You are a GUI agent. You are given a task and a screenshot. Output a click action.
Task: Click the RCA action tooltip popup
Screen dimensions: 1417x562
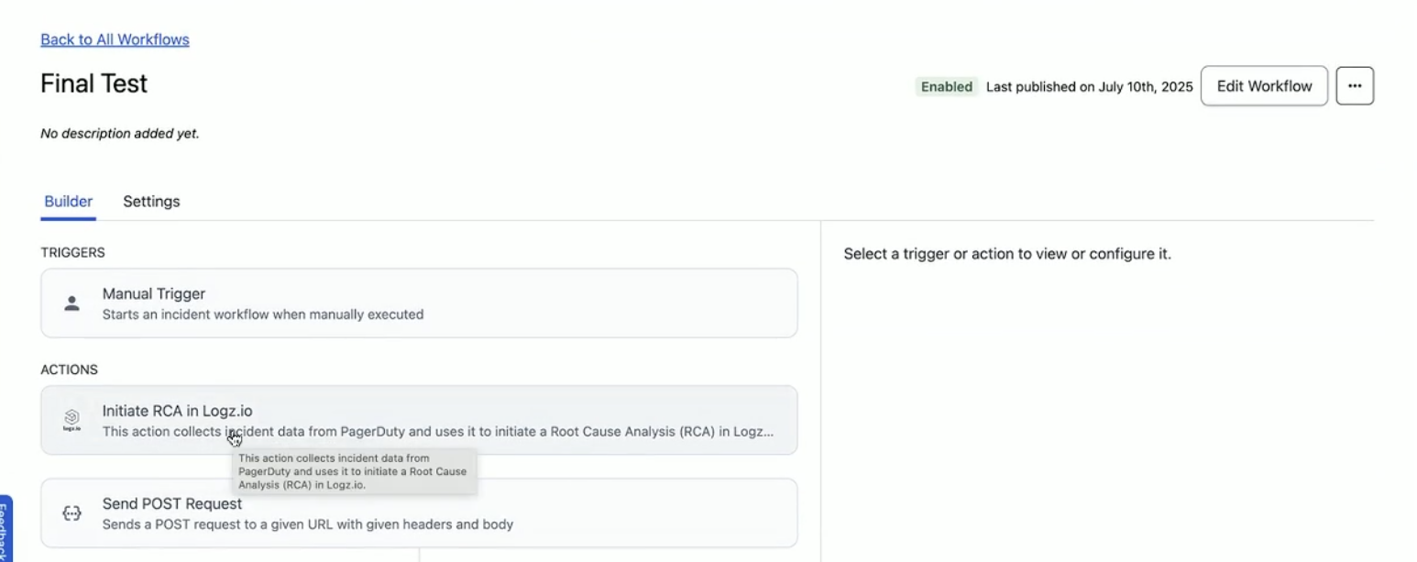(354, 471)
